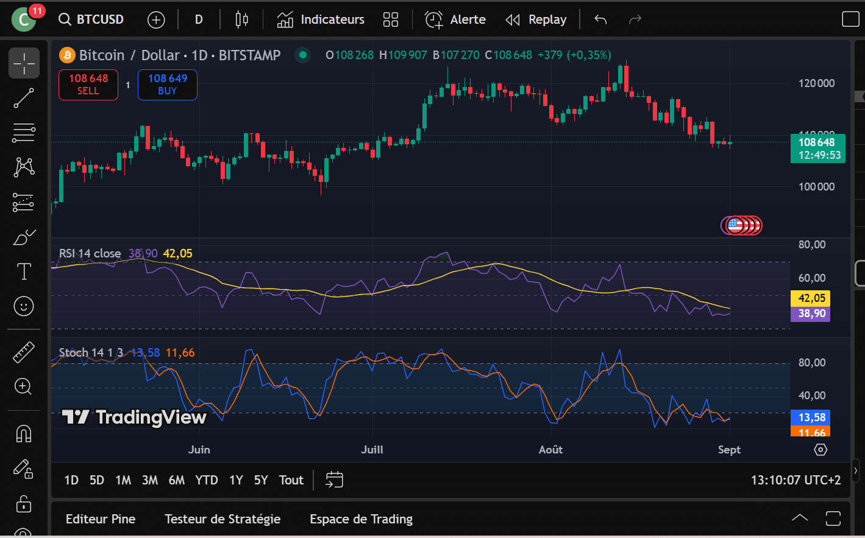Viewport: 865px width, 538px height.
Task: Select the Text annotation tool
Action: [x=24, y=271]
